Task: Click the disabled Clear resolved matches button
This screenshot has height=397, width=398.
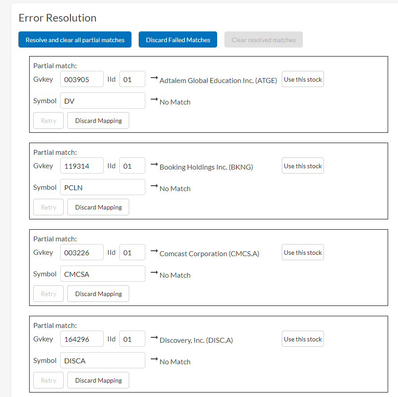Action: point(263,39)
